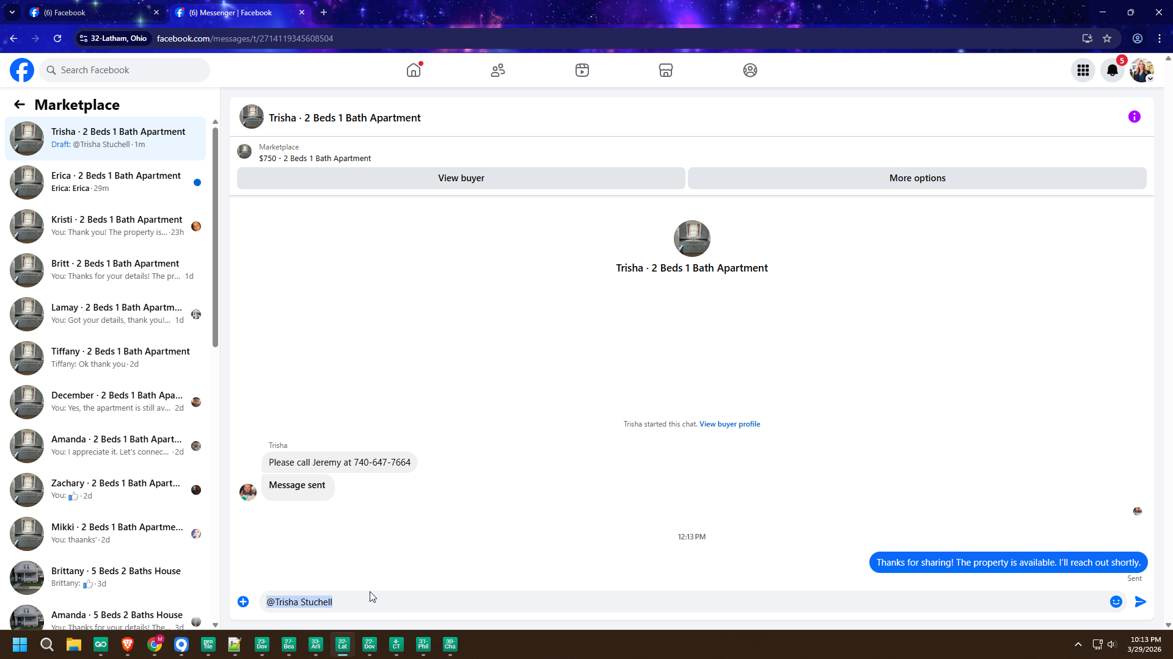Click the taskbar clock showing 10:13 PM
This screenshot has width=1173, height=659.
coord(1145,644)
